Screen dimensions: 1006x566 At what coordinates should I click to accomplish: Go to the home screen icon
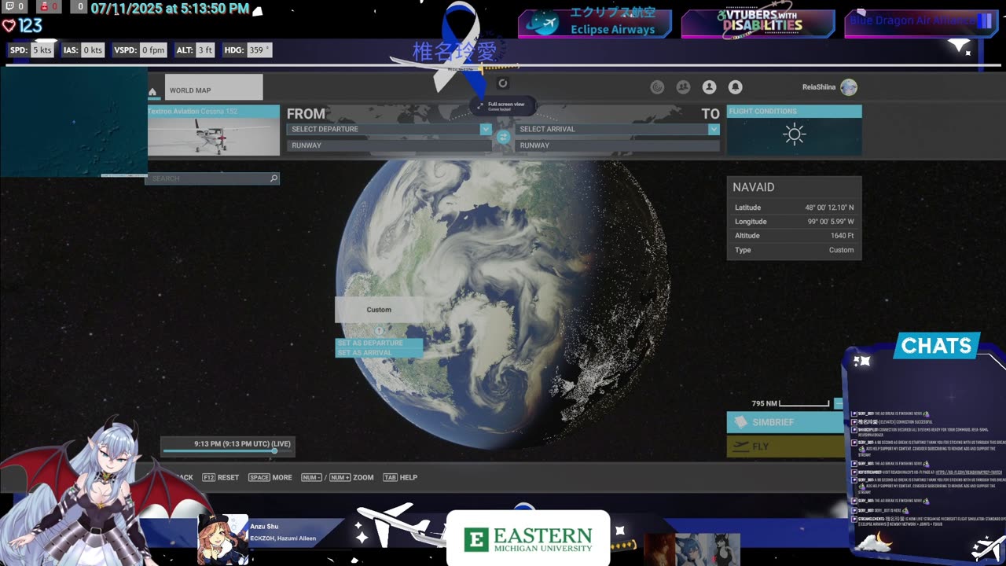tap(152, 92)
